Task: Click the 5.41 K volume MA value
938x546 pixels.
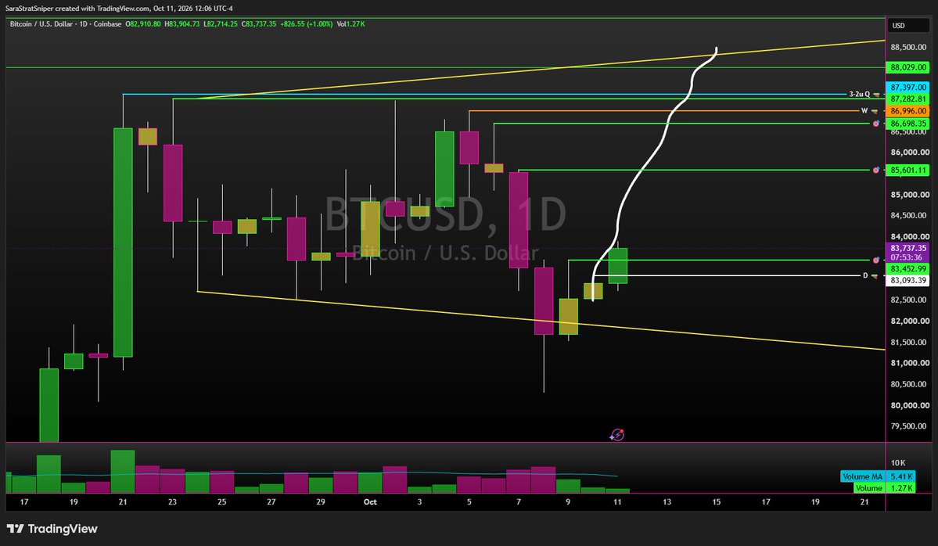Action: click(x=901, y=476)
